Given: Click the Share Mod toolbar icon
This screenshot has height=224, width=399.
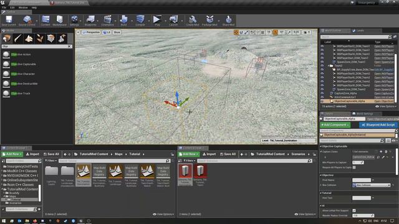Looking at the screenshot, I should [x=228, y=21].
